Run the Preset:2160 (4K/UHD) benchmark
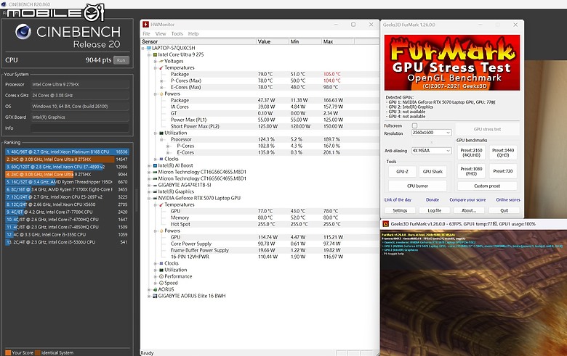The width and height of the screenshot is (567, 356). 472,152
